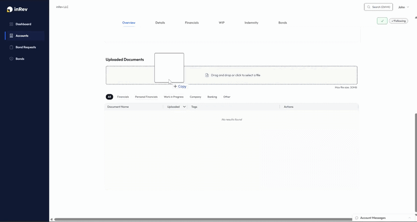Filter documents by Other
Screen dimensions: 417x222
(227, 97)
